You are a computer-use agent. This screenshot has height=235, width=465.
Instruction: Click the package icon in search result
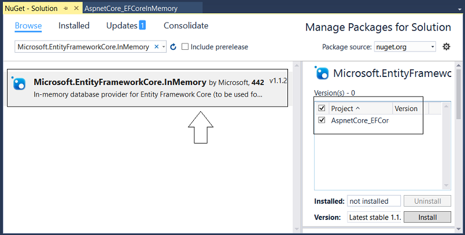click(19, 83)
